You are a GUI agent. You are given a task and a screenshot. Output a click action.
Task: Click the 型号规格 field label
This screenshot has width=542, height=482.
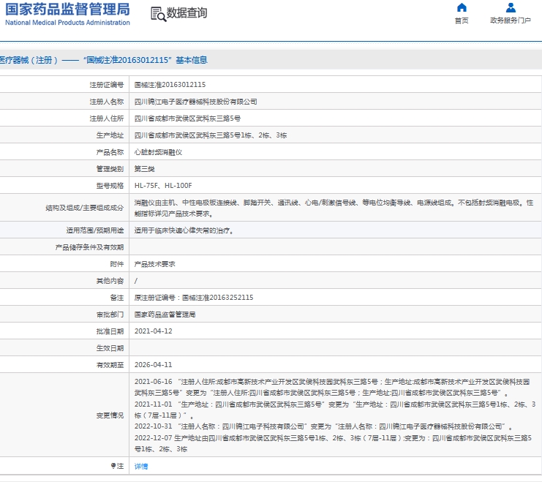click(x=110, y=186)
